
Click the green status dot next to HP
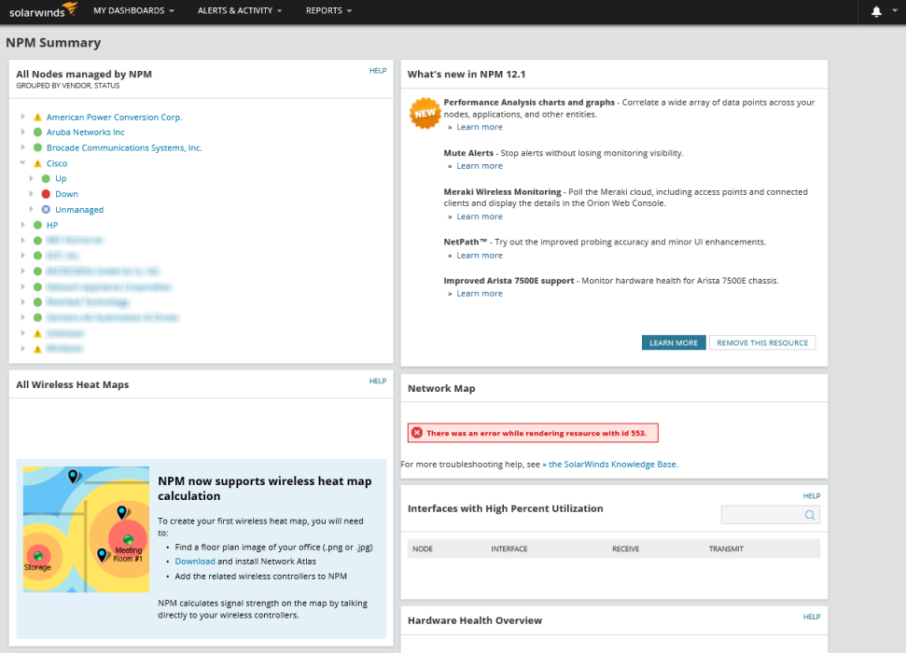point(37,225)
